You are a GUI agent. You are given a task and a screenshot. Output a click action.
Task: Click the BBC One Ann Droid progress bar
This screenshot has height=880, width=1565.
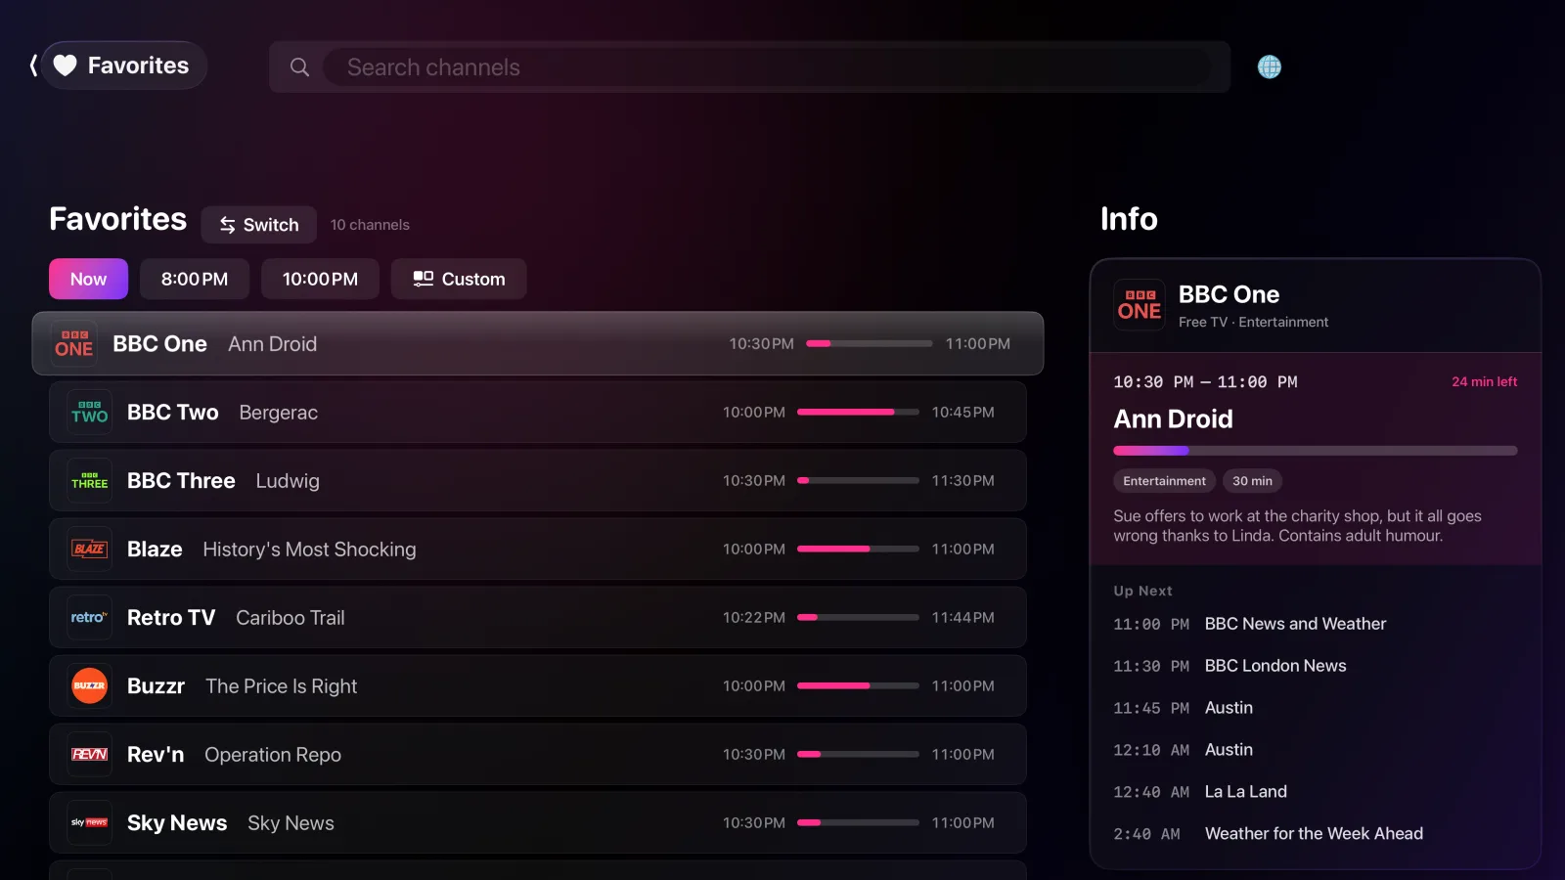[869, 344]
